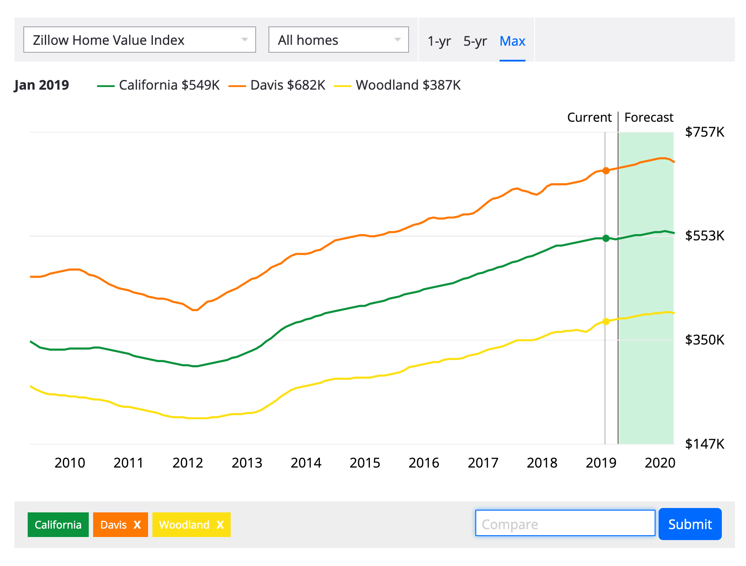
Task: Click the 2012 label on the x-axis
Action: tap(188, 463)
